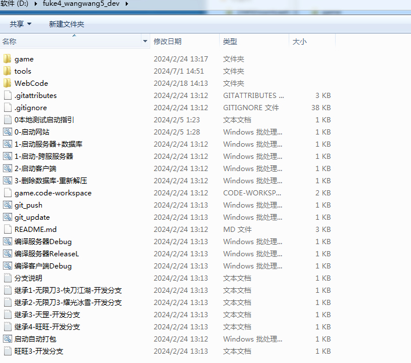The height and width of the screenshot is (363, 411).
Task: Sort files by 类型 column header
Action: (x=230, y=42)
